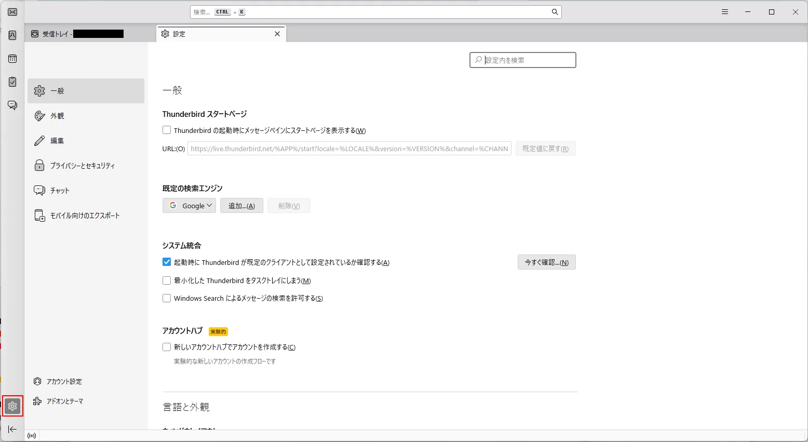Enable showing start page on Thunderbird launch

(x=167, y=130)
